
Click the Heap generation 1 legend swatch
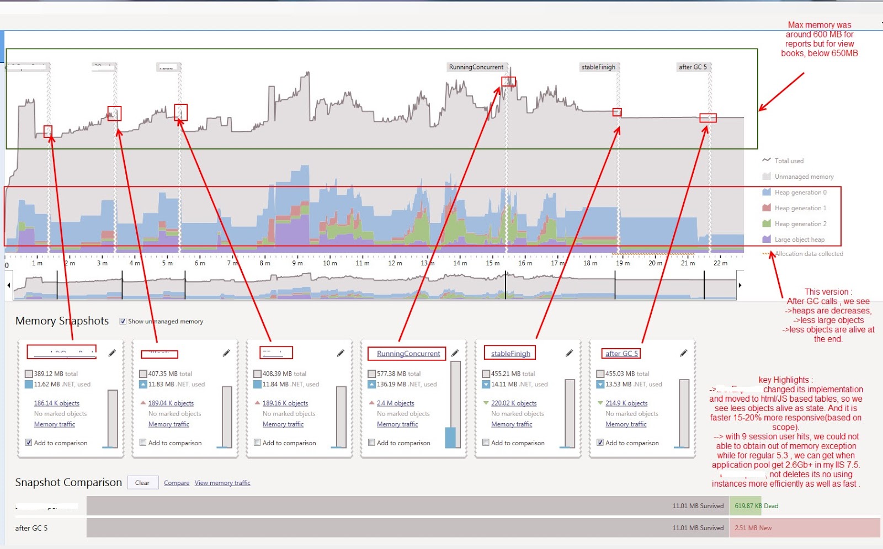[767, 208]
